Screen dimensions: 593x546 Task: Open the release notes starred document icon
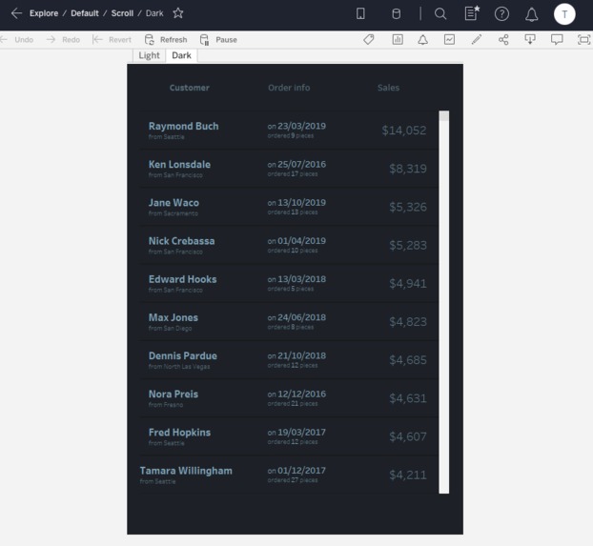[472, 13]
